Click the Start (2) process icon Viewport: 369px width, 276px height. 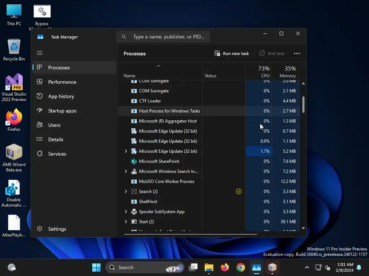pyautogui.click(x=134, y=221)
